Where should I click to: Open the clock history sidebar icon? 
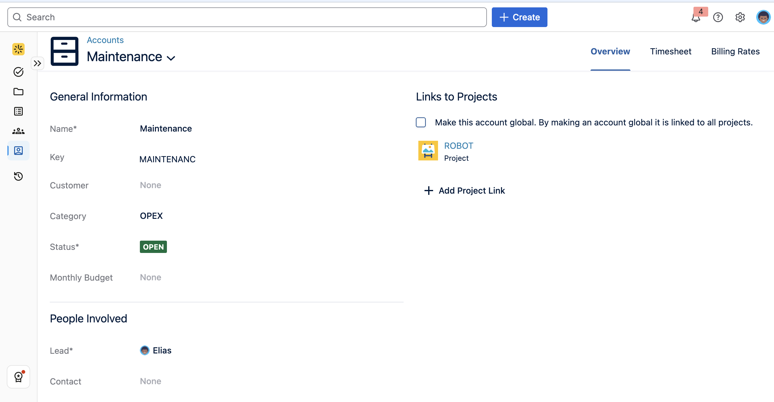tap(18, 176)
